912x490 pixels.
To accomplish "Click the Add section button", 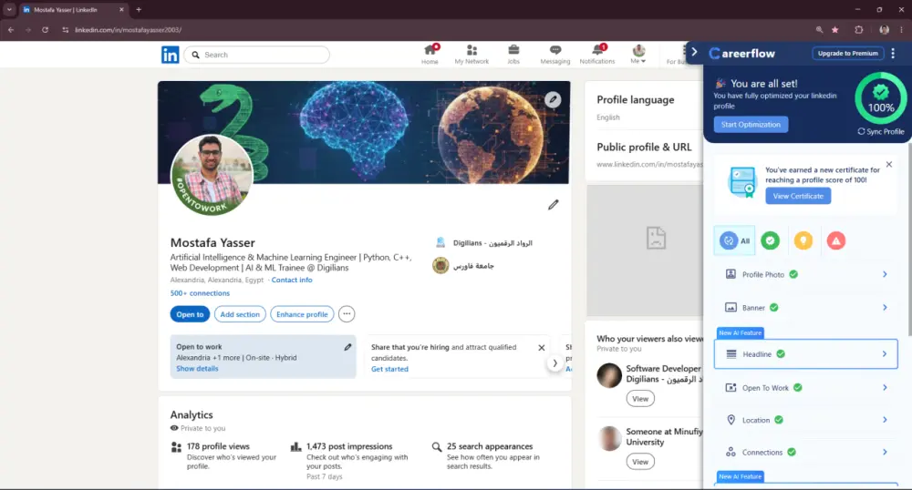I will (240, 314).
